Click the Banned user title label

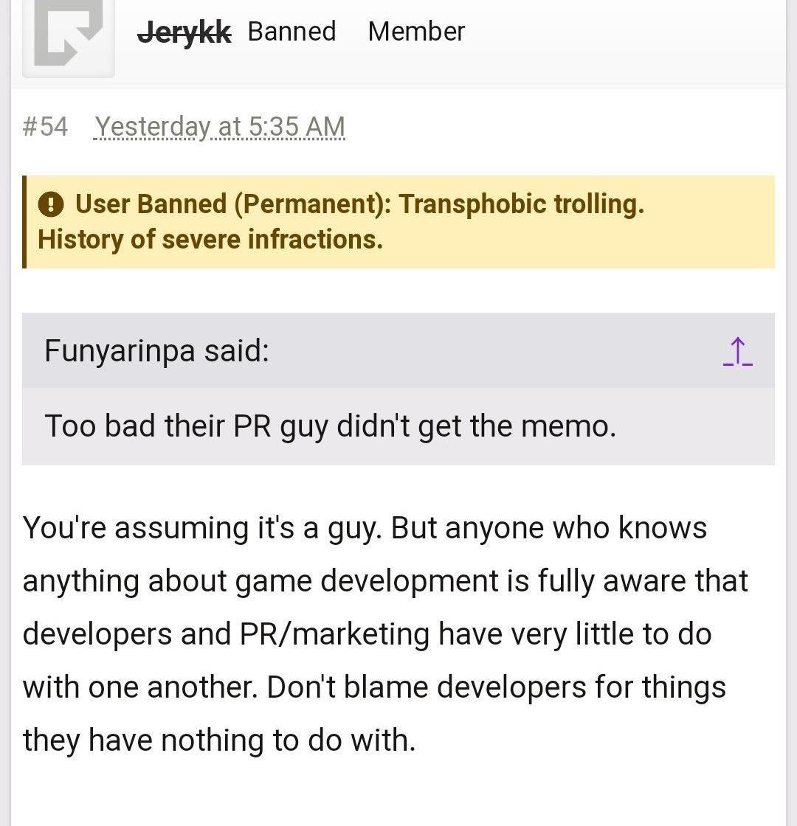tap(291, 32)
